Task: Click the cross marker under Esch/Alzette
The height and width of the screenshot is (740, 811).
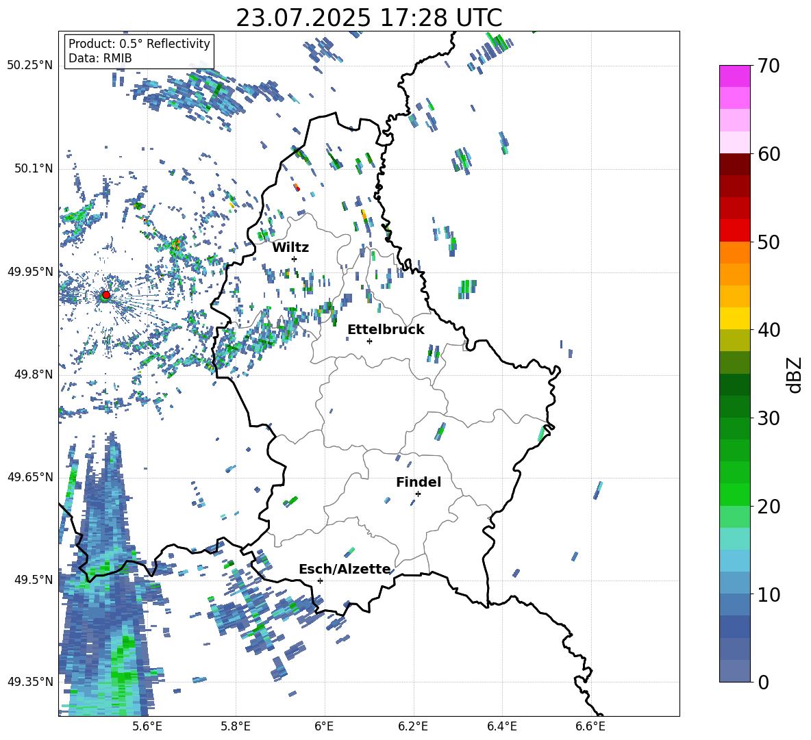Action: [x=320, y=580]
